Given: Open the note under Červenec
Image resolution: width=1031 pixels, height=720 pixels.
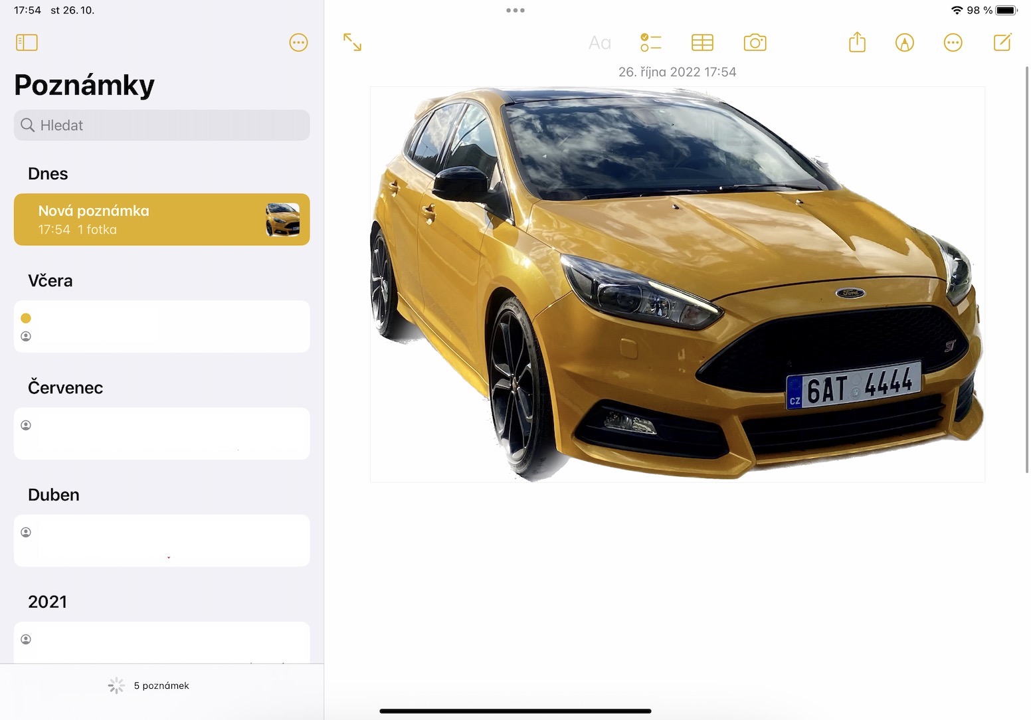Looking at the screenshot, I should 161,433.
